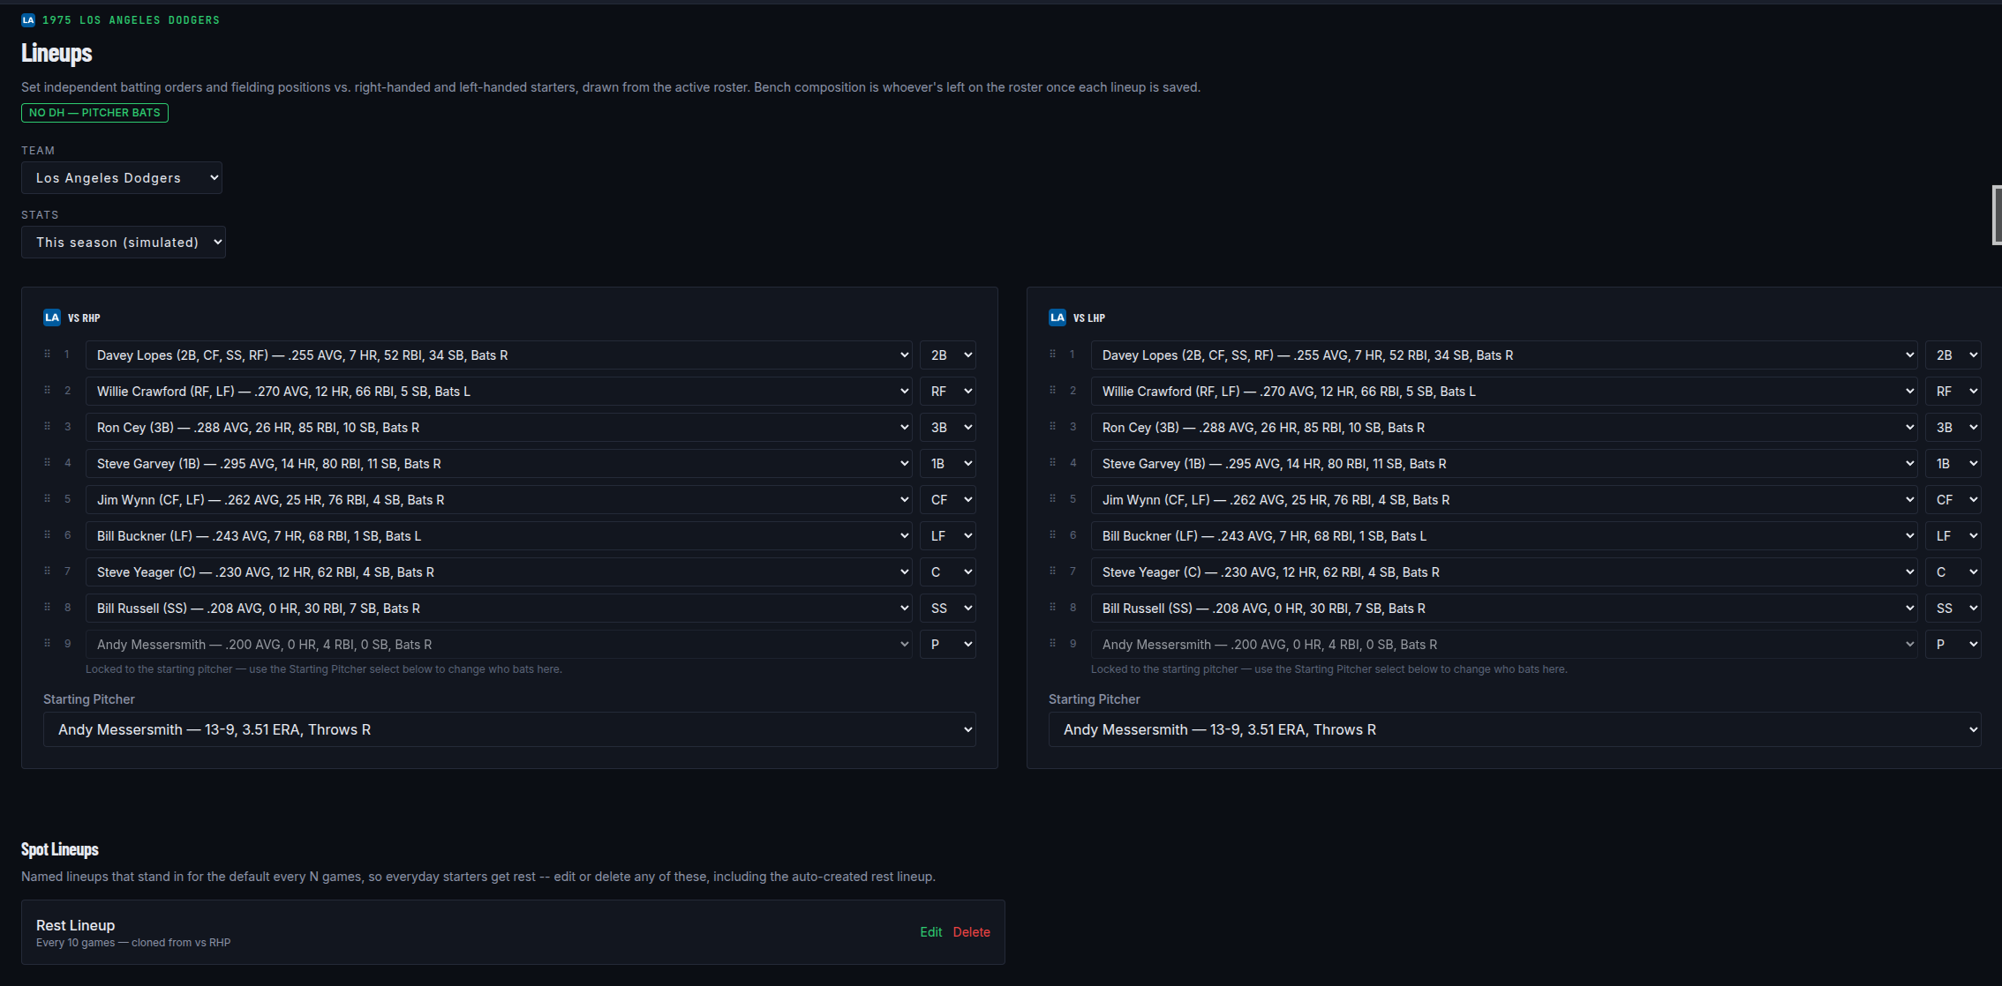
Task: Select the drag handle for vs RHP slot 3
Action: point(48,427)
